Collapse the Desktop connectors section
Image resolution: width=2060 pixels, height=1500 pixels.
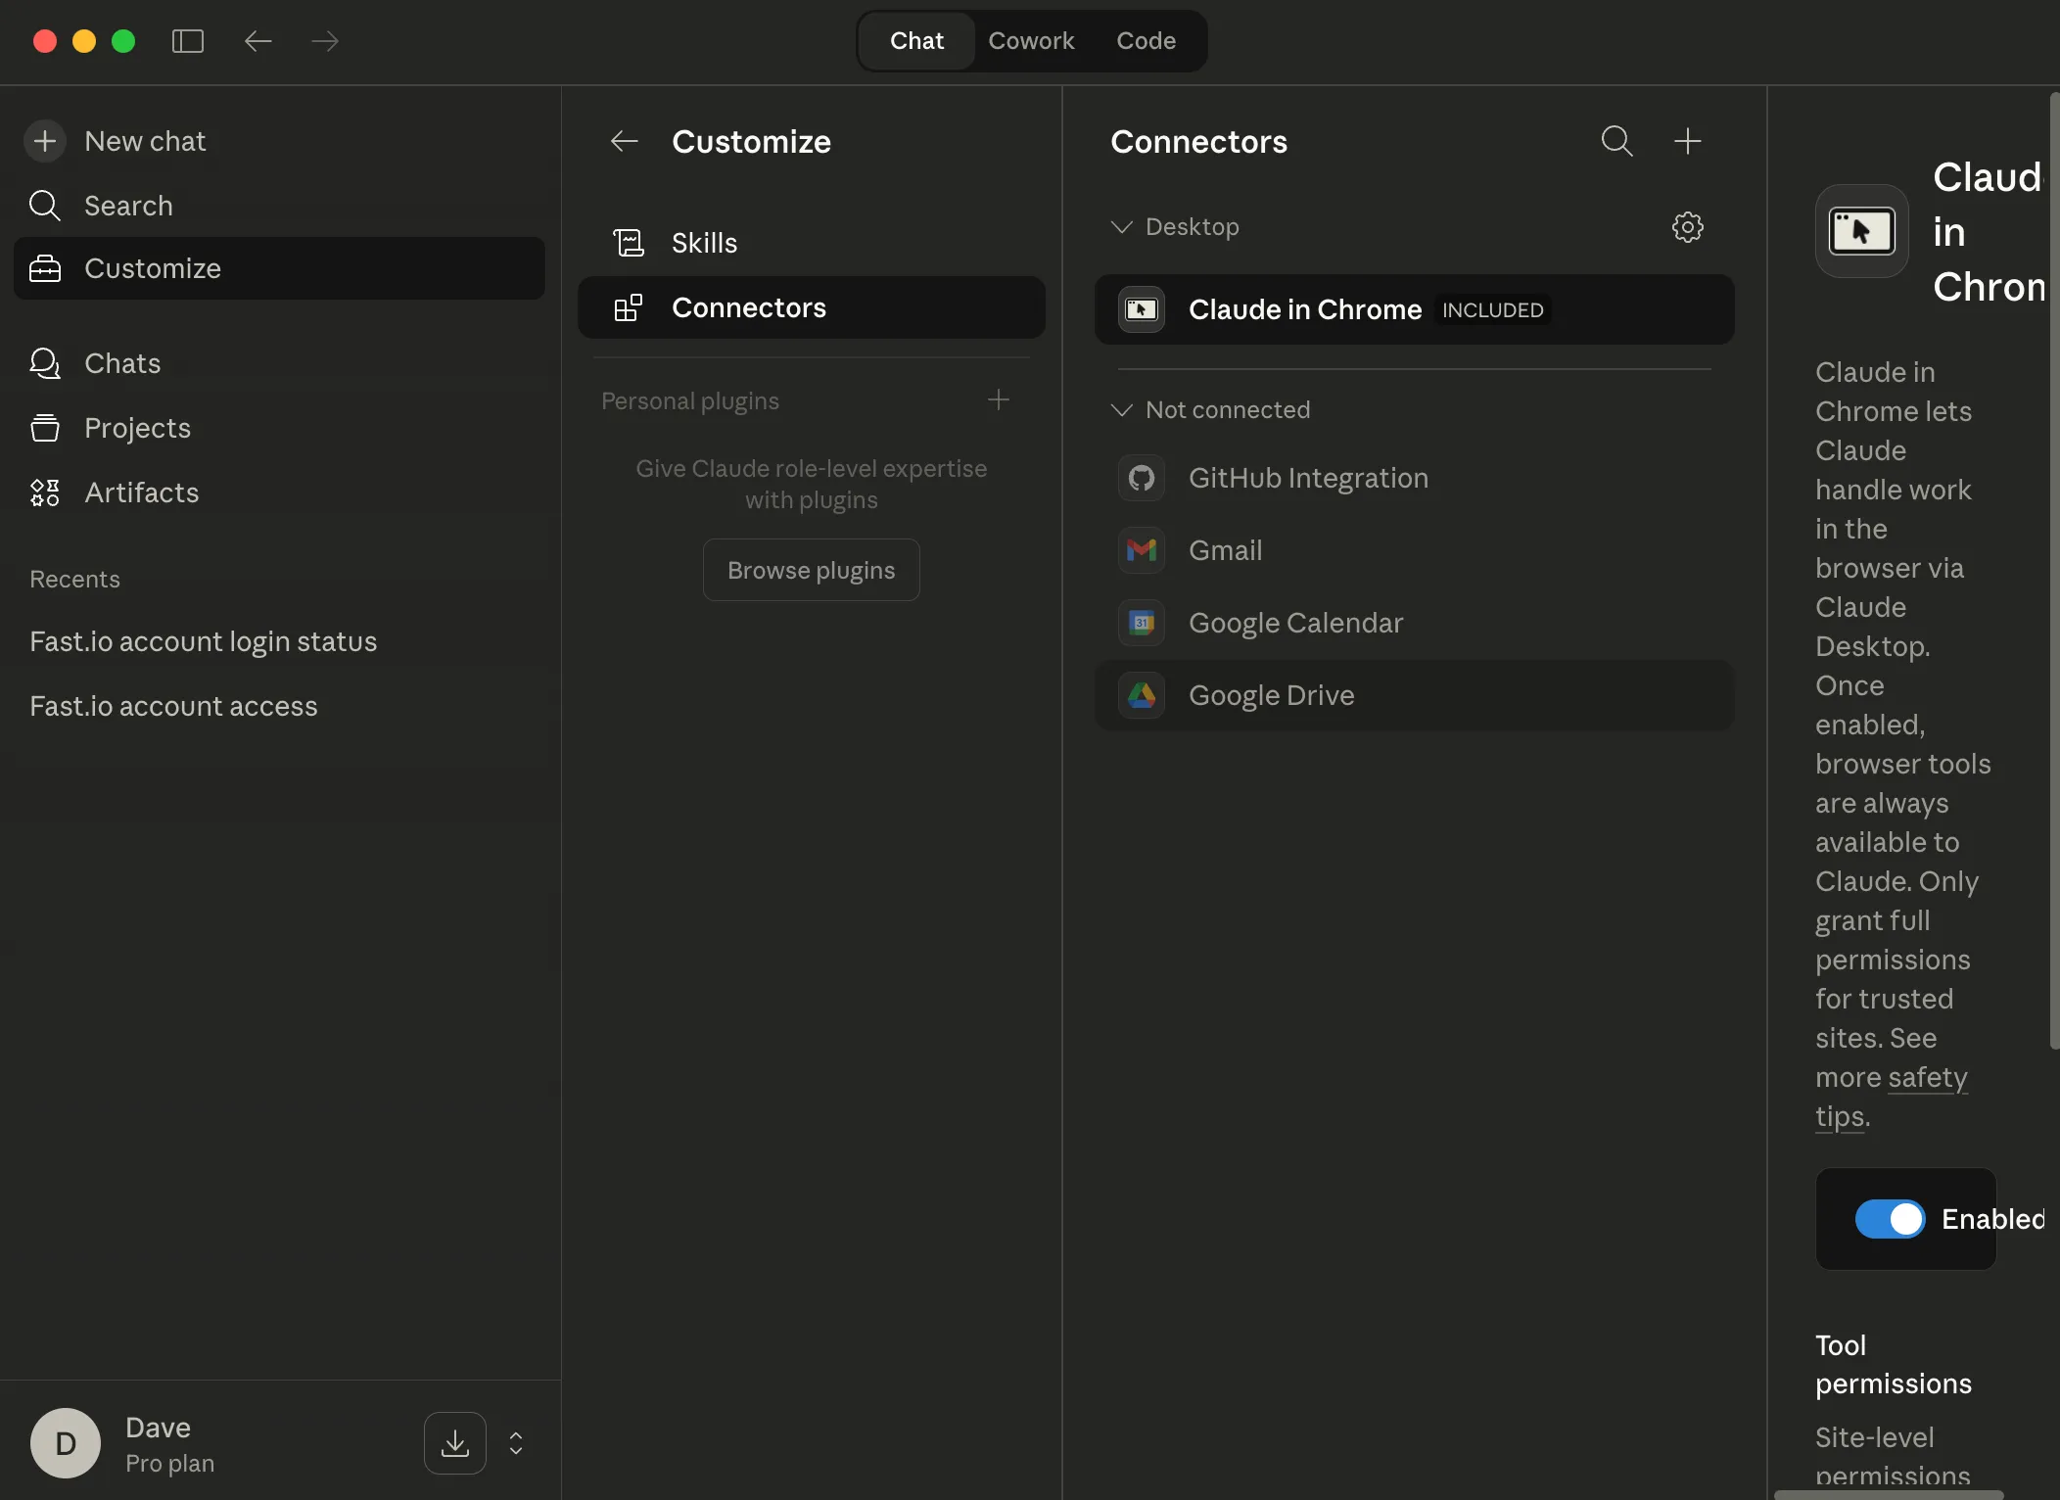tap(1121, 226)
